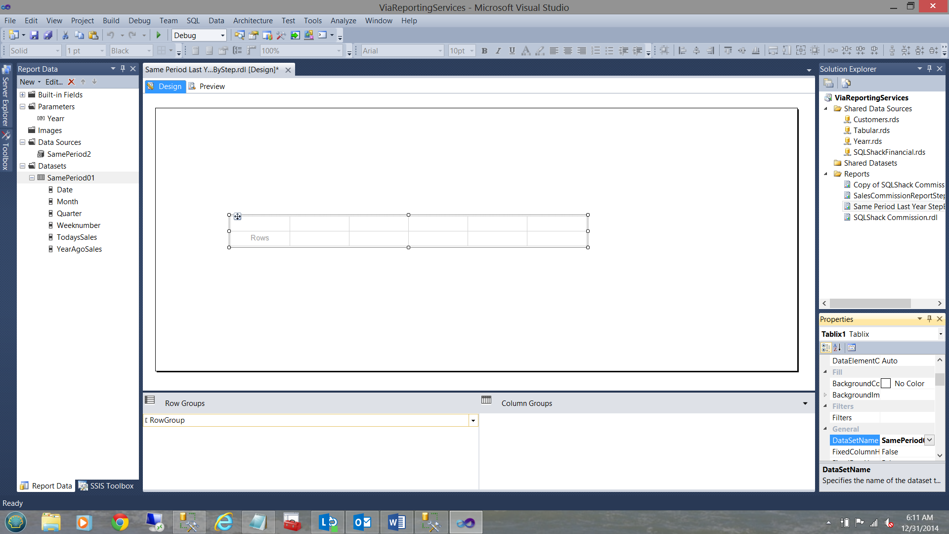This screenshot has width=949, height=534.
Task: Toggle categorized view in Properties panel
Action: (826, 348)
